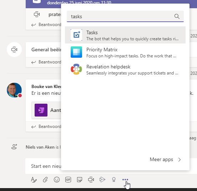Viewport: 197px width, 191px height.
Task: Reply under Bouke van Klee's message
Action: pos(46,127)
